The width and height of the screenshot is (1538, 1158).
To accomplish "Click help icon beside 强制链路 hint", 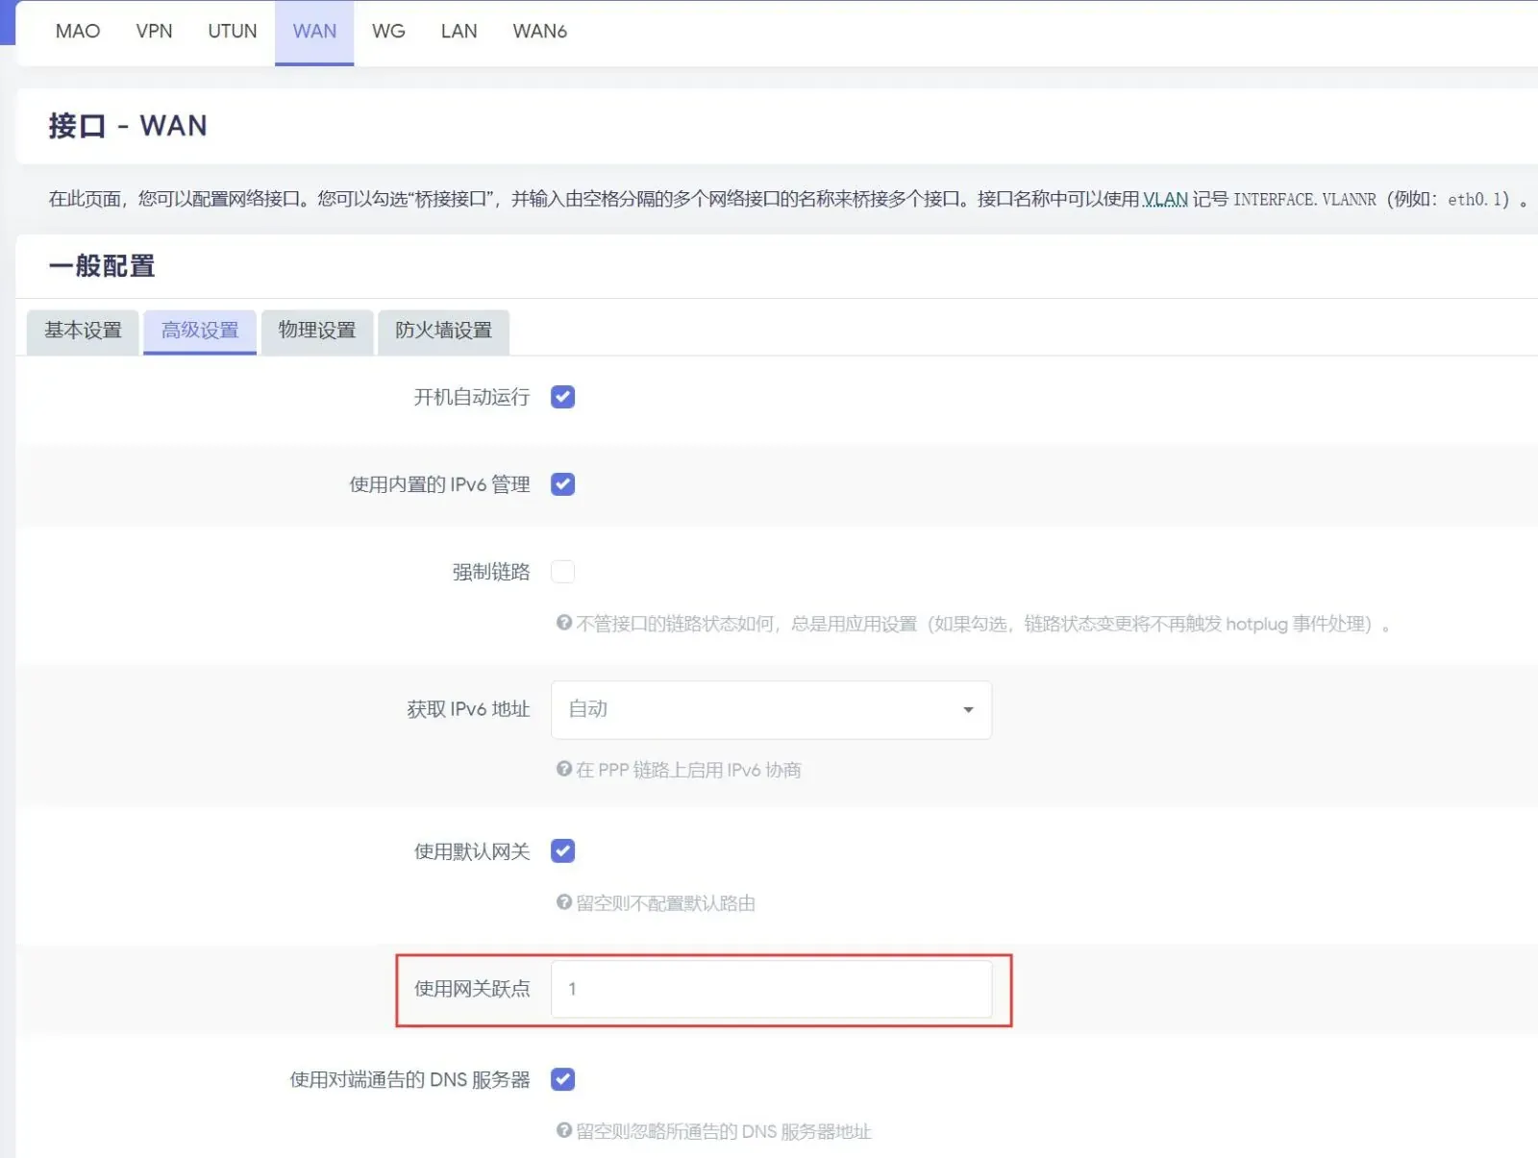I will [x=564, y=623].
